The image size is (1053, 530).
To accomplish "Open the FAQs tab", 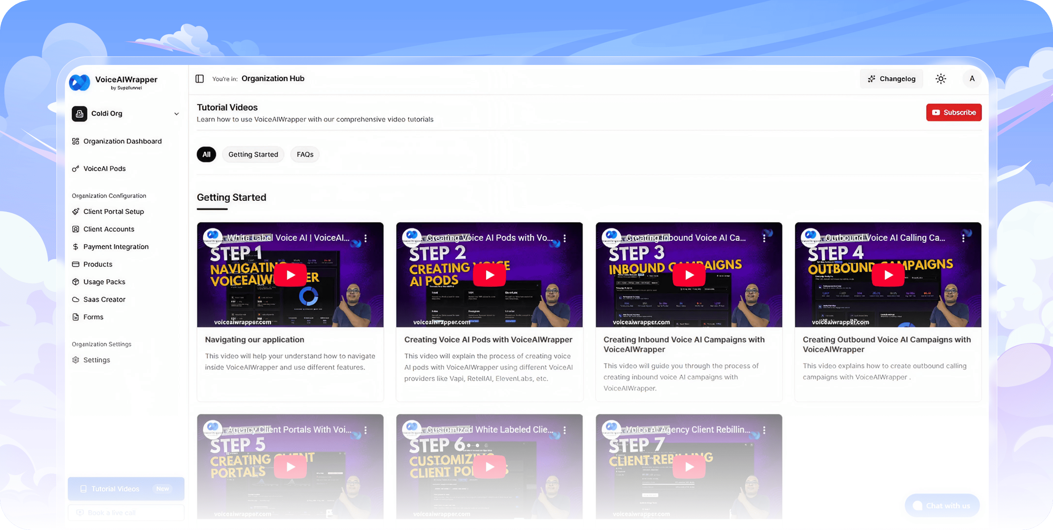I will [305, 154].
